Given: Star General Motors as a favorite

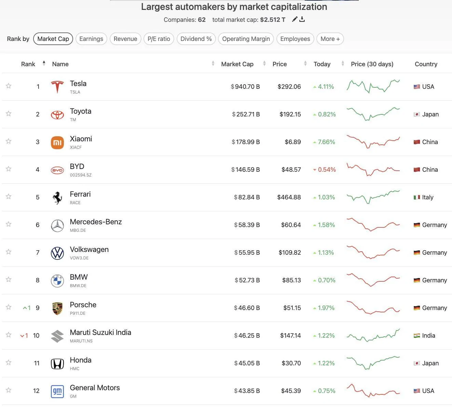Looking at the screenshot, I should [9, 390].
